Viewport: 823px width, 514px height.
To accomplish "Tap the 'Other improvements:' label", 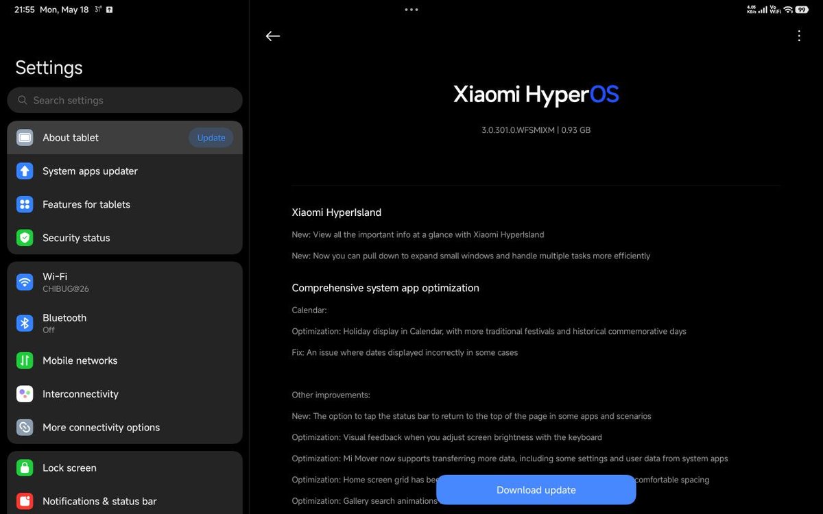I will click(x=331, y=395).
